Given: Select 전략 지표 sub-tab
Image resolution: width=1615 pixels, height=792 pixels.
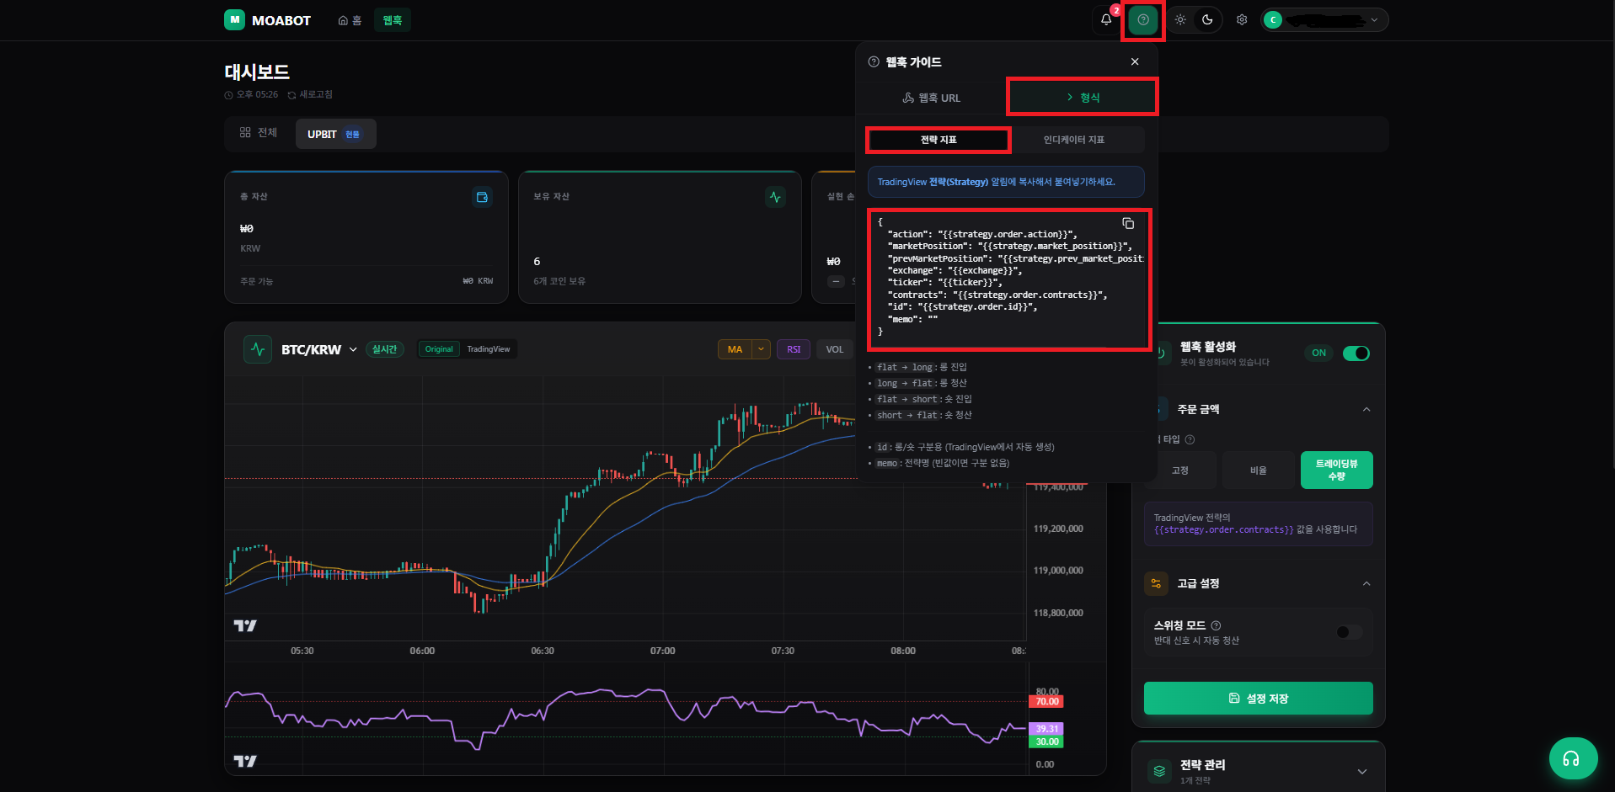Looking at the screenshot, I should point(939,140).
